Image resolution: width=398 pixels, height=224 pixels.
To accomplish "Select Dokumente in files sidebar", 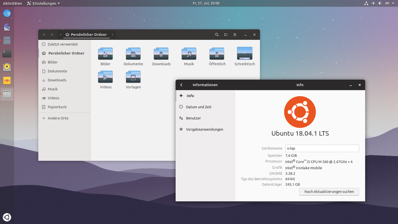I will 64,71.
